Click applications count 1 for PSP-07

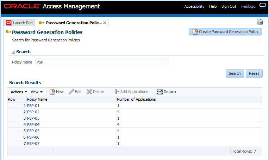click(118, 144)
